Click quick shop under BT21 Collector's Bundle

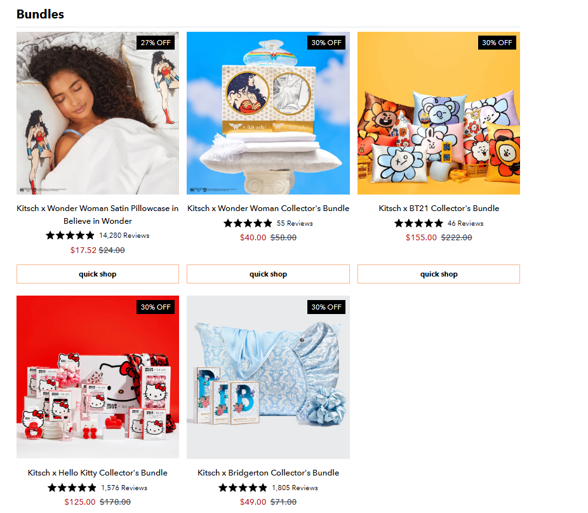pos(439,274)
